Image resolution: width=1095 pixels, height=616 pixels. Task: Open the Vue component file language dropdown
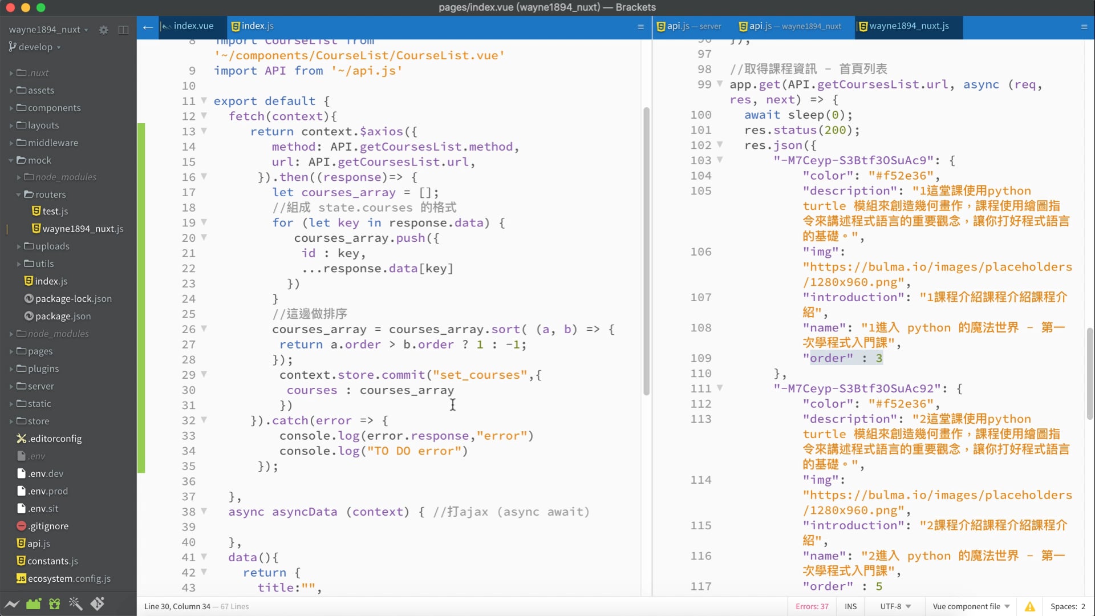[971, 606]
